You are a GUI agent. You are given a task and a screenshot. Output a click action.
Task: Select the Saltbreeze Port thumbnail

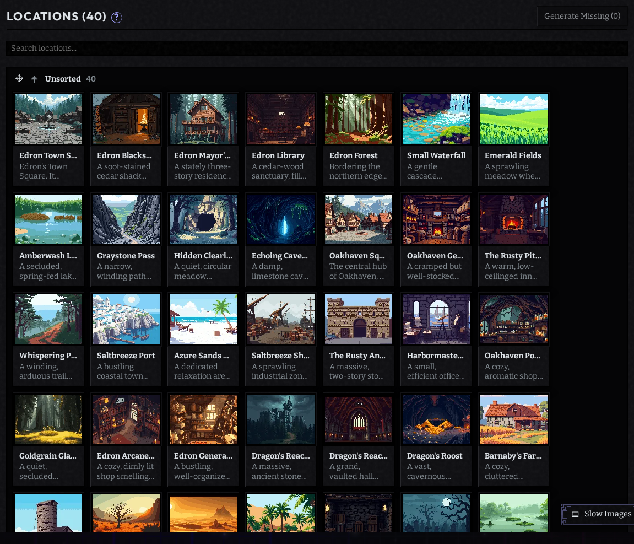point(126,320)
